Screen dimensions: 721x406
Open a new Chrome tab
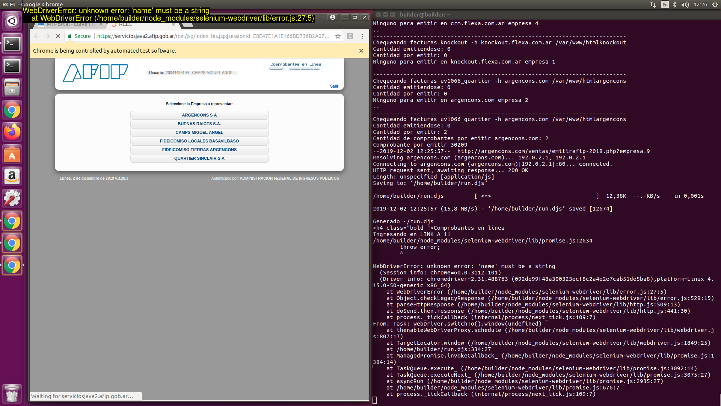tap(188, 25)
